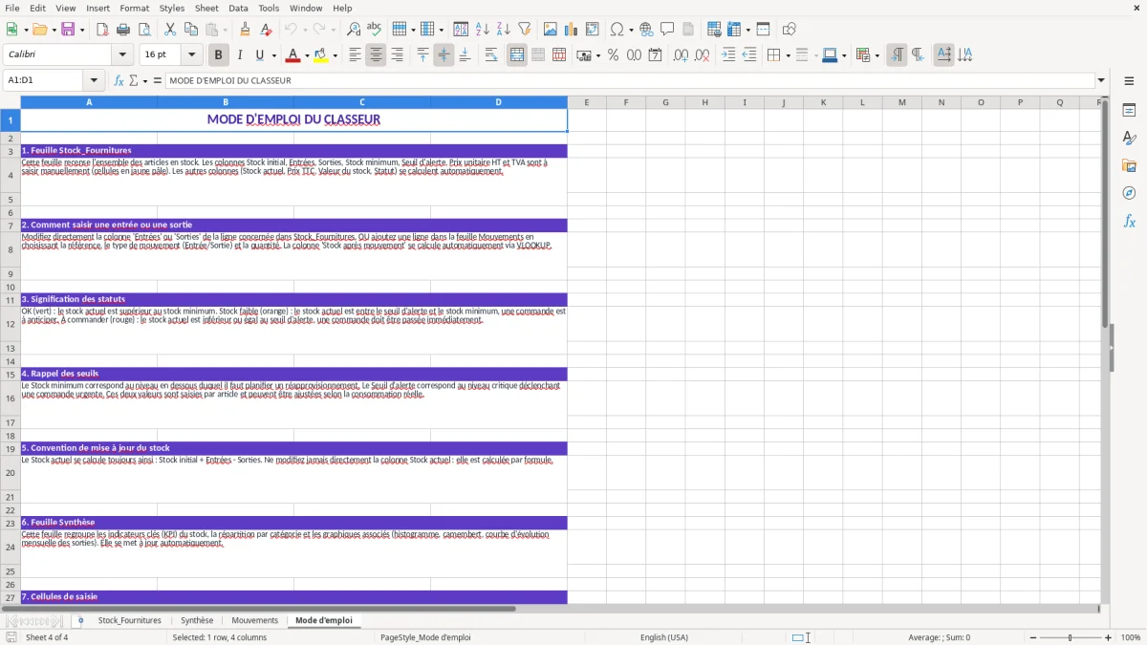Open the Data menu

tap(238, 8)
